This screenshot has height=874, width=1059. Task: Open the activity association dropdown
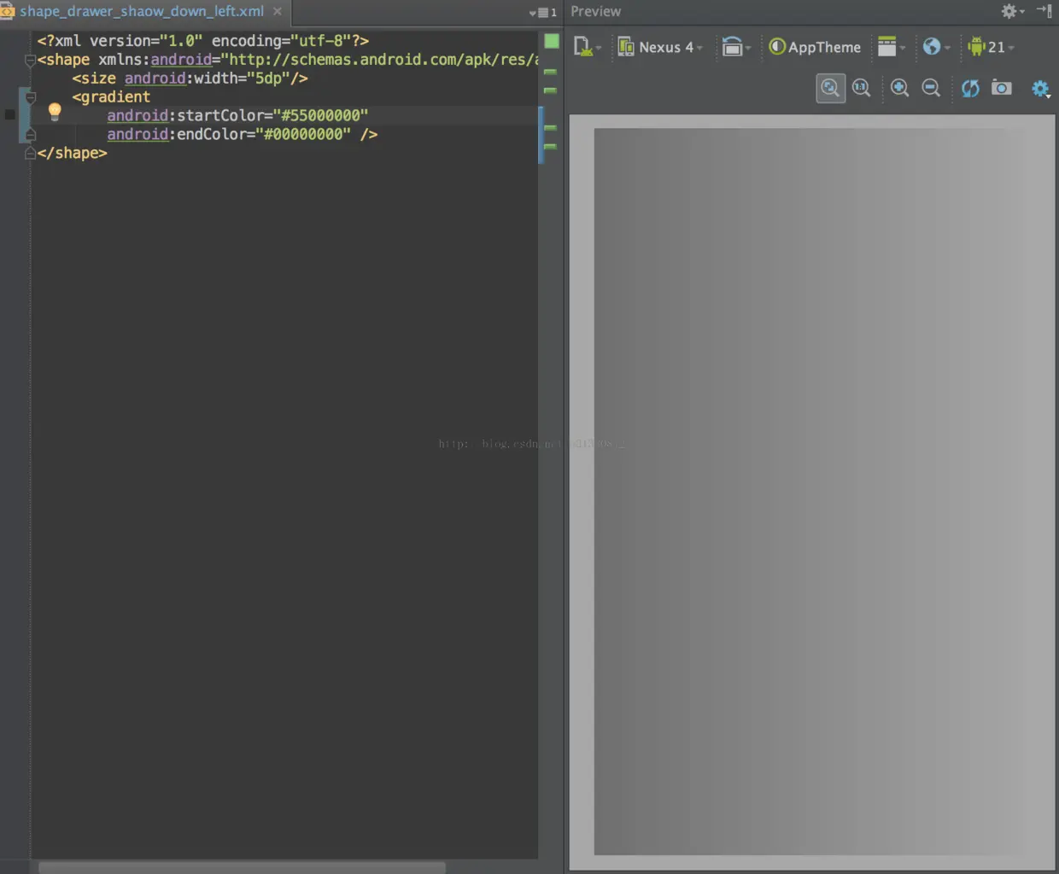click(892, 47)
